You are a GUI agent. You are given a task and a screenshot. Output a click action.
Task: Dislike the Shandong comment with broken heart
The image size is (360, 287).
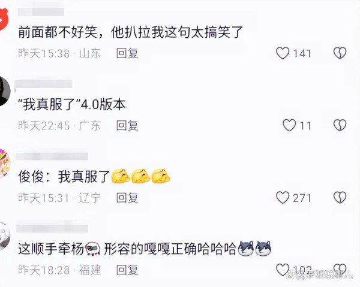pos(340,53)
